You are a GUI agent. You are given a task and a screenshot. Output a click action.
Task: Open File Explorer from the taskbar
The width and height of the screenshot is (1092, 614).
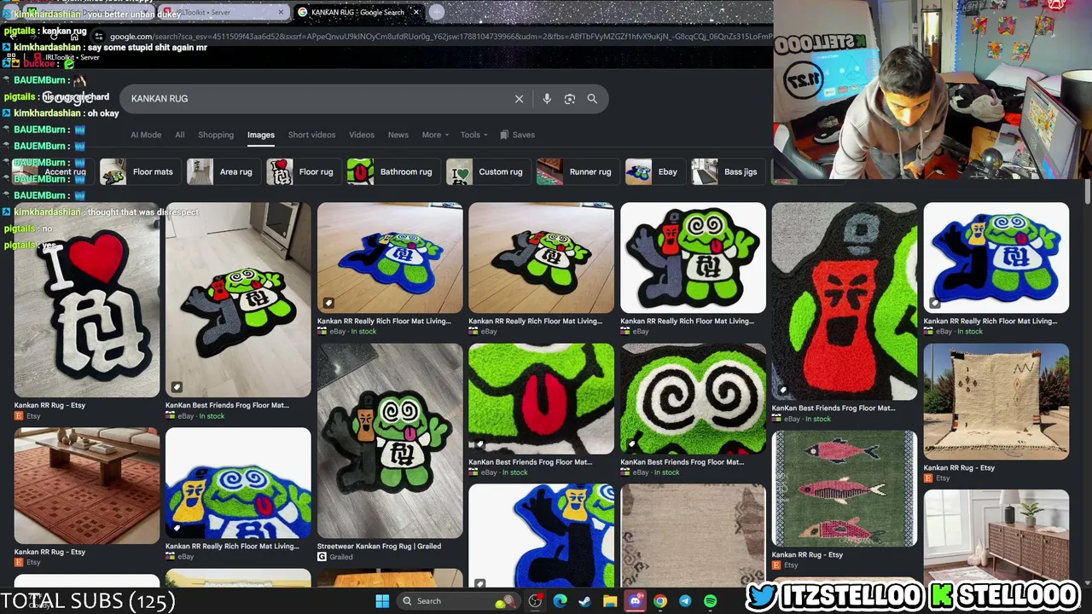pos(610,601)
